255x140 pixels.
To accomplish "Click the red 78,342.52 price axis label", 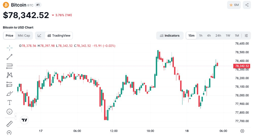I will (x=242, y=66).
